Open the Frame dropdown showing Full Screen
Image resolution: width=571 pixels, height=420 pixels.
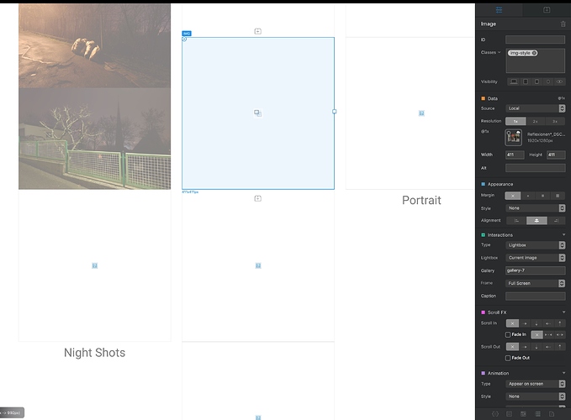click(x=535, y=283)
